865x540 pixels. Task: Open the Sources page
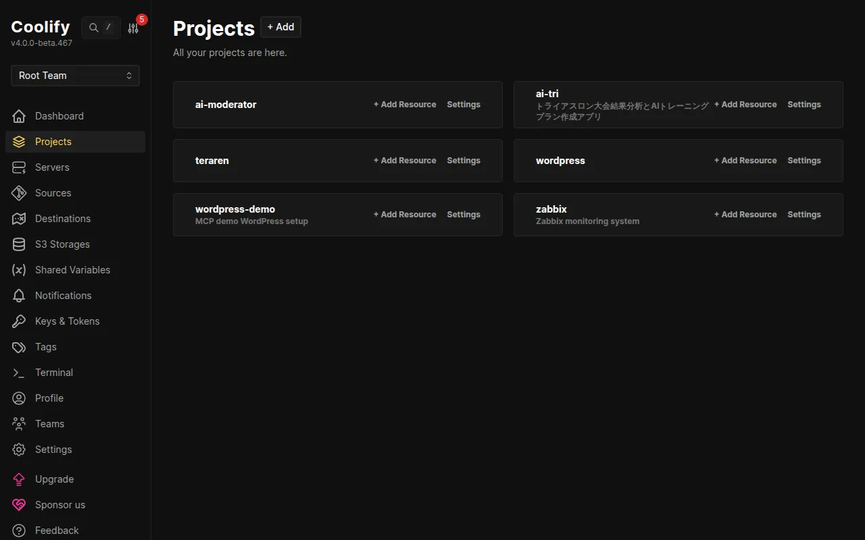pyautogui.click(x=53, y=192)
